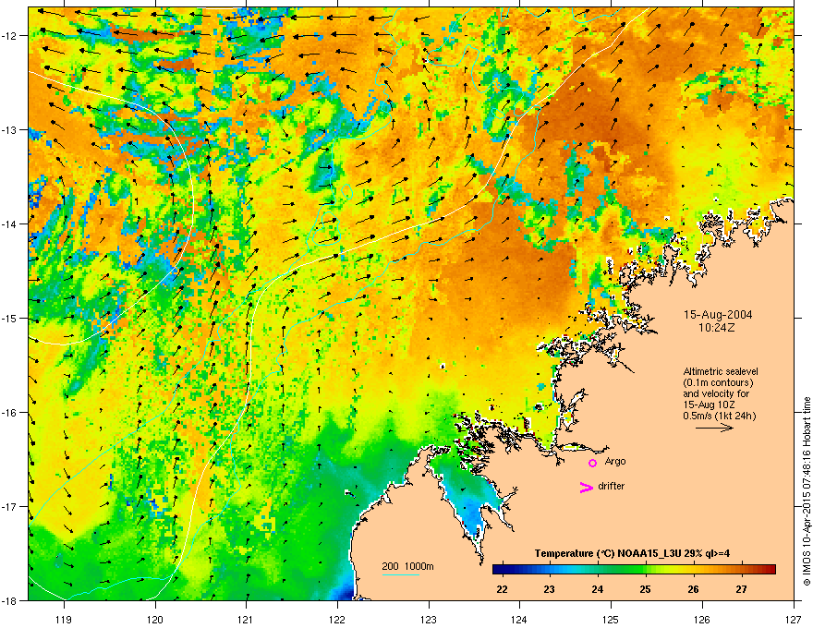Click the magenta drifter arrowhead symbol
Screen dimensions: 813x628
(x=587, y=487)
